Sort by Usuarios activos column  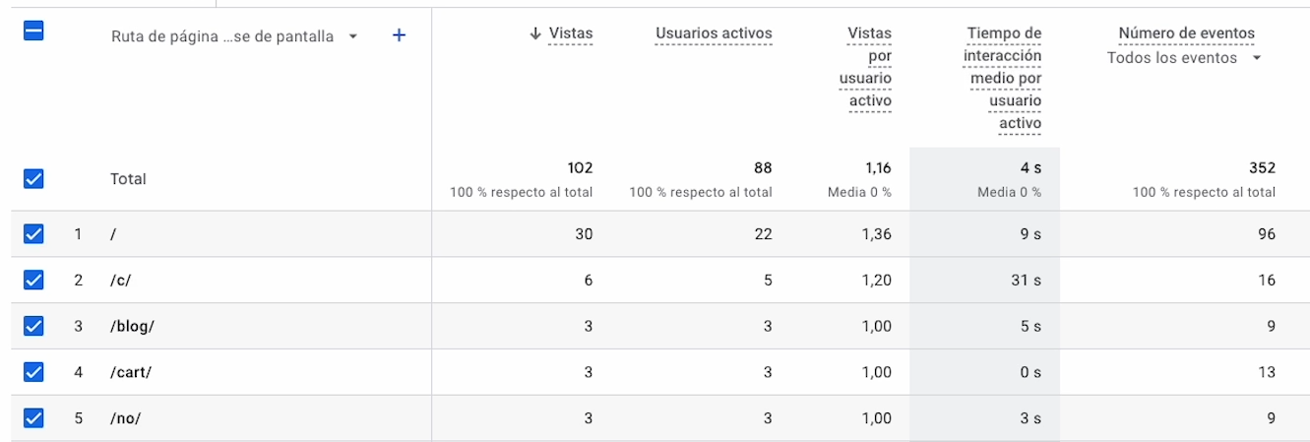coord(714,33)
